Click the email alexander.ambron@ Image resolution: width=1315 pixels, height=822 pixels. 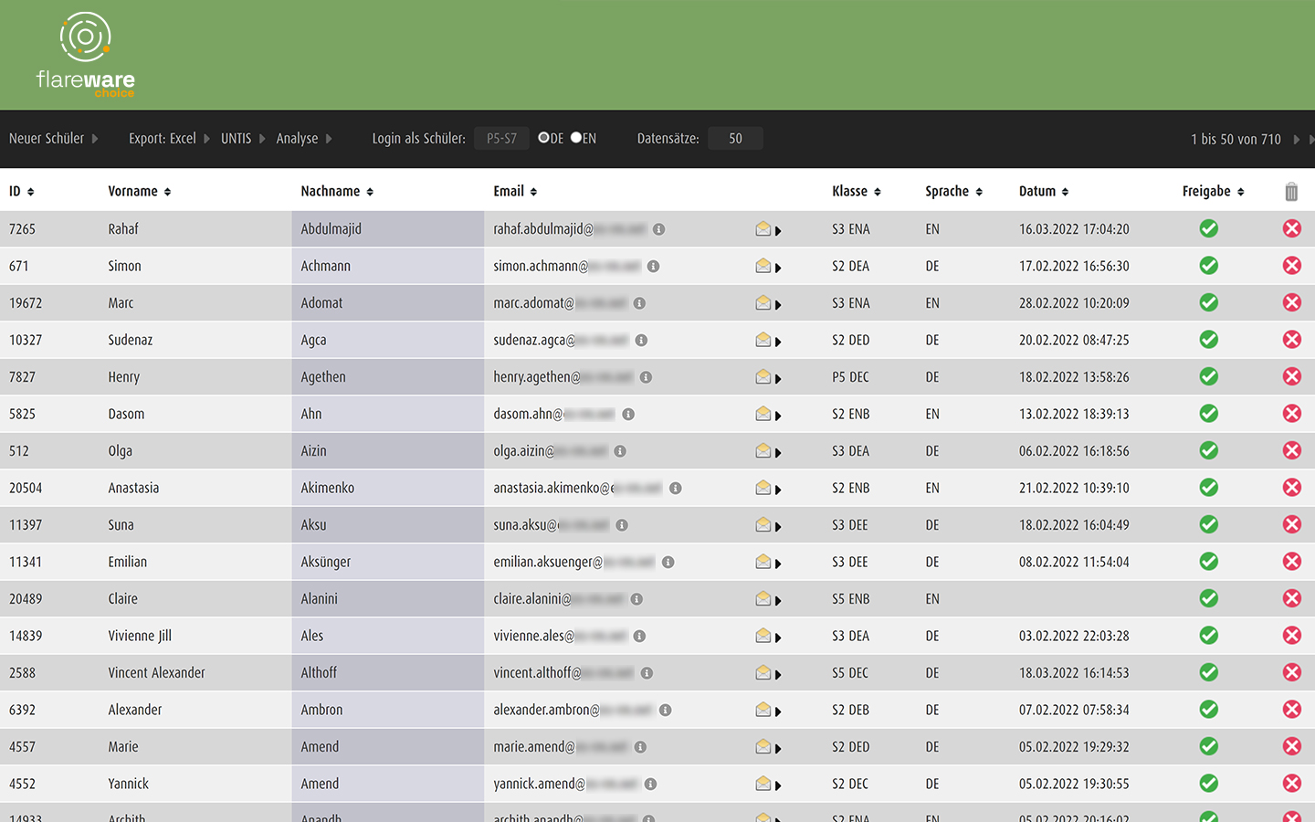pos(546,710)
